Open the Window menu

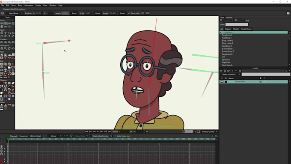point(53,6)
